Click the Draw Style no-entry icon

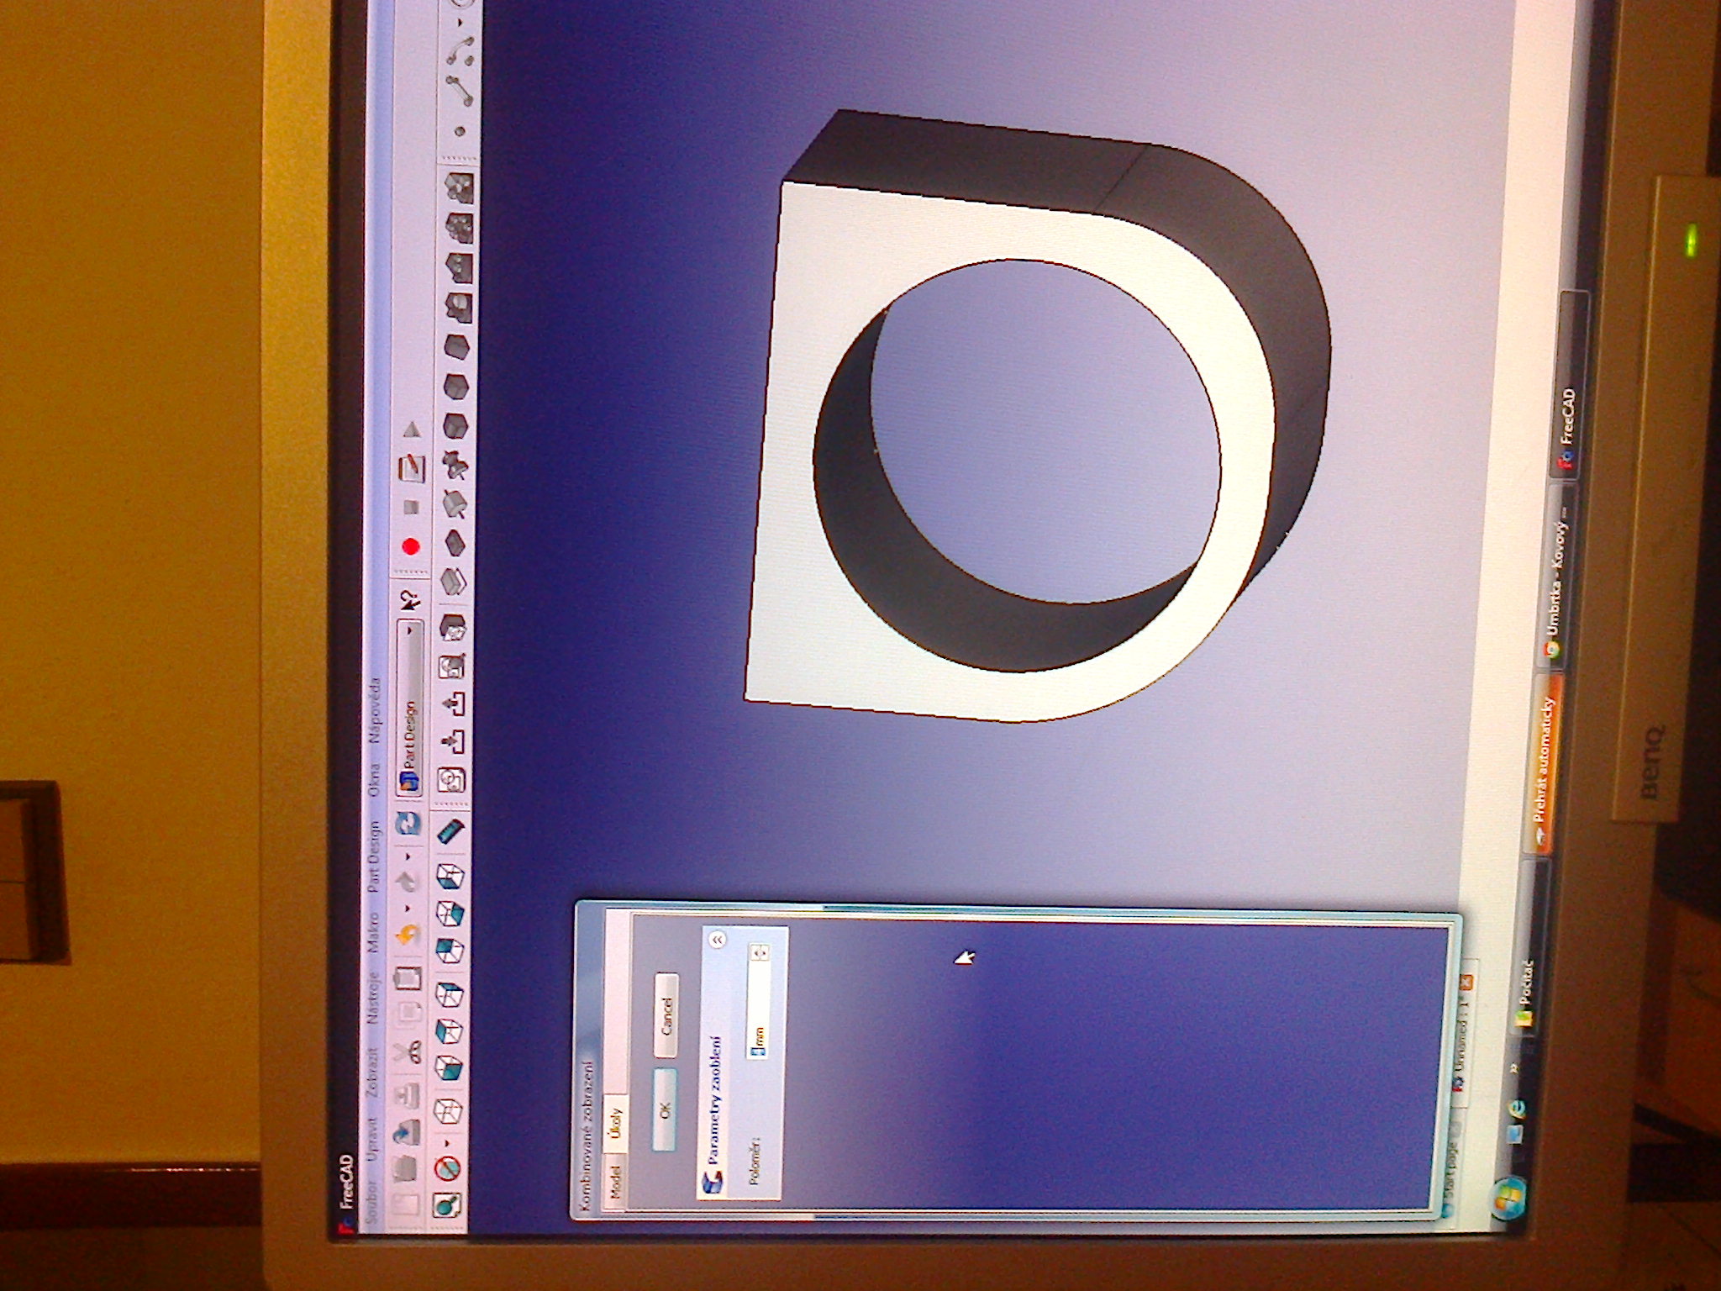click(448, 1167)
